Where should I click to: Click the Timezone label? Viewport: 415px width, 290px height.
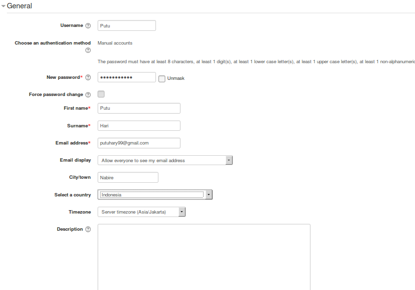[79, 212]
